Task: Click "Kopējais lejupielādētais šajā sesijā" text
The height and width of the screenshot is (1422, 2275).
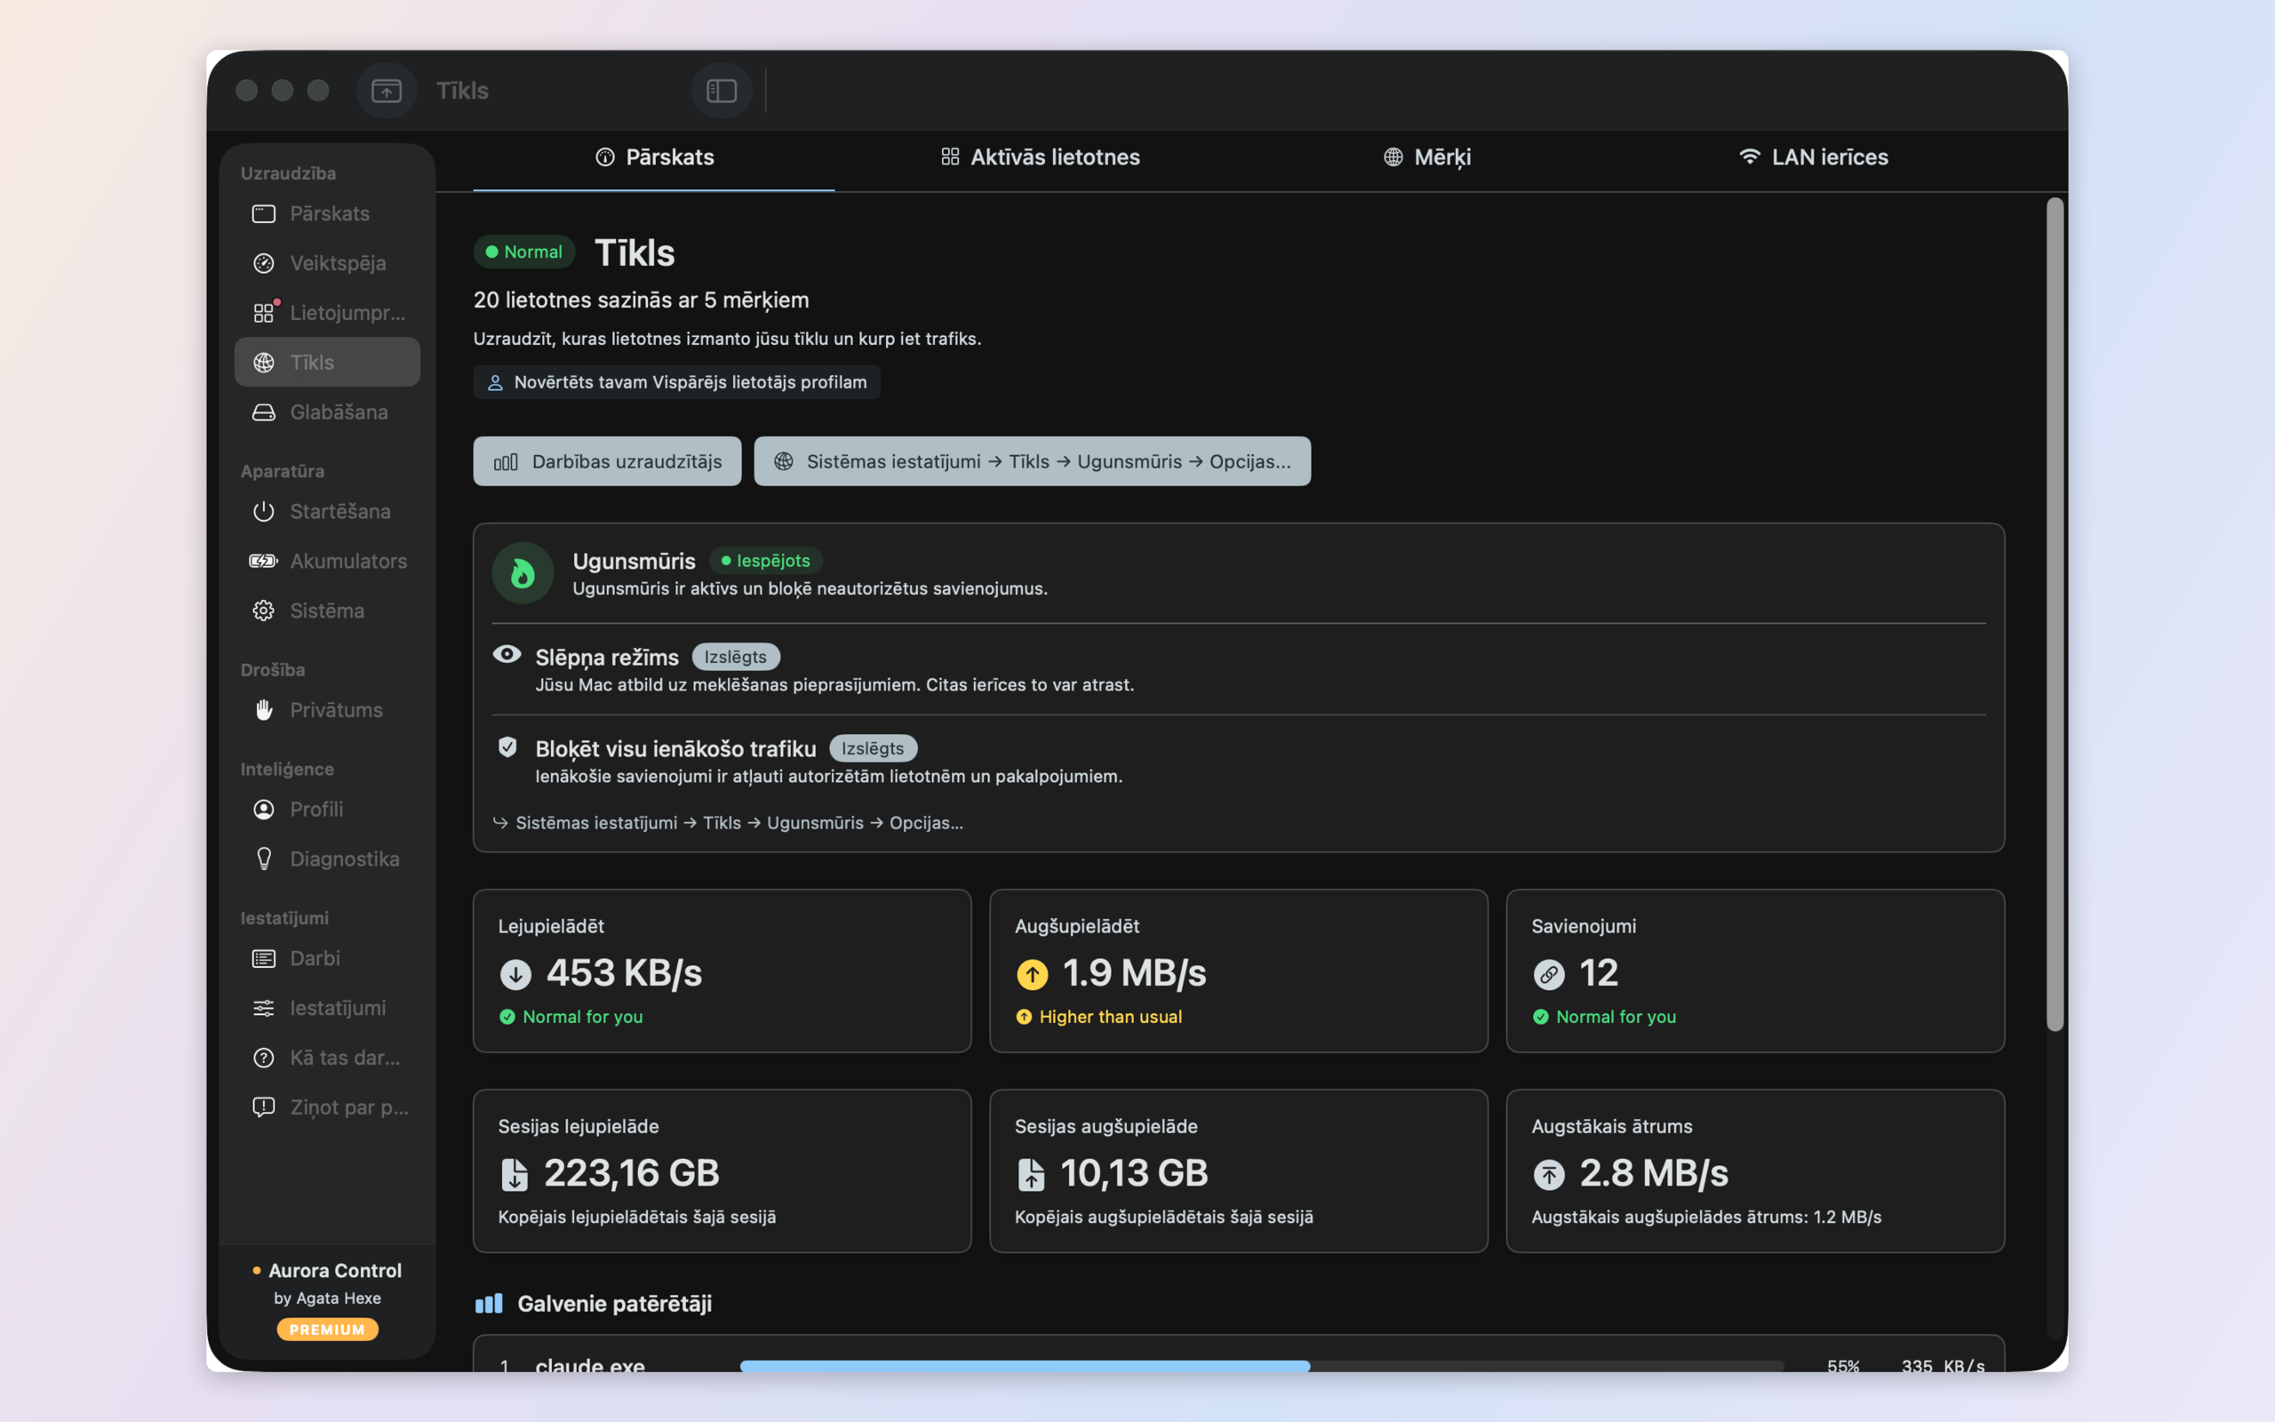Action: click(x=637, y=1217)
